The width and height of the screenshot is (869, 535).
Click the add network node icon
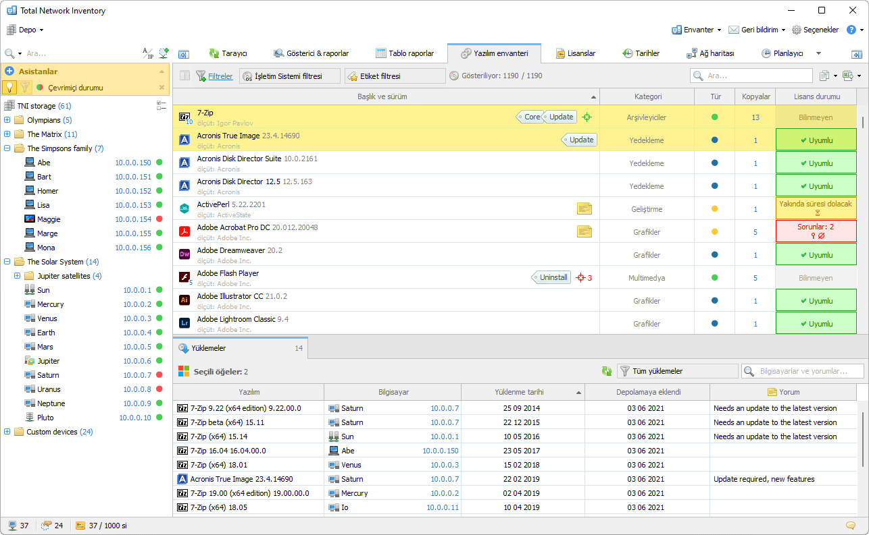[164, 53]
